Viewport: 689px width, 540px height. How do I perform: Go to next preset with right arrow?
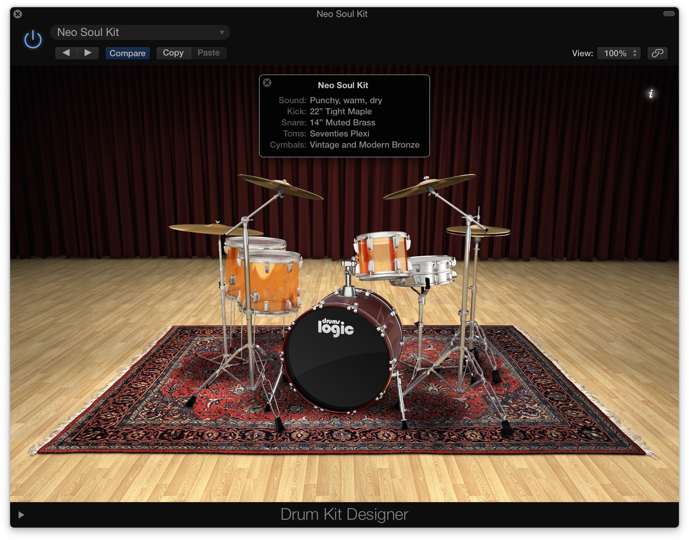tap(88, 53)
